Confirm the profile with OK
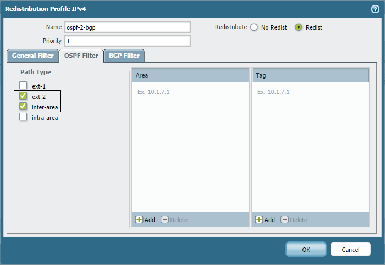The height and width of the screenshot is (265, 385). pos(306,249)
